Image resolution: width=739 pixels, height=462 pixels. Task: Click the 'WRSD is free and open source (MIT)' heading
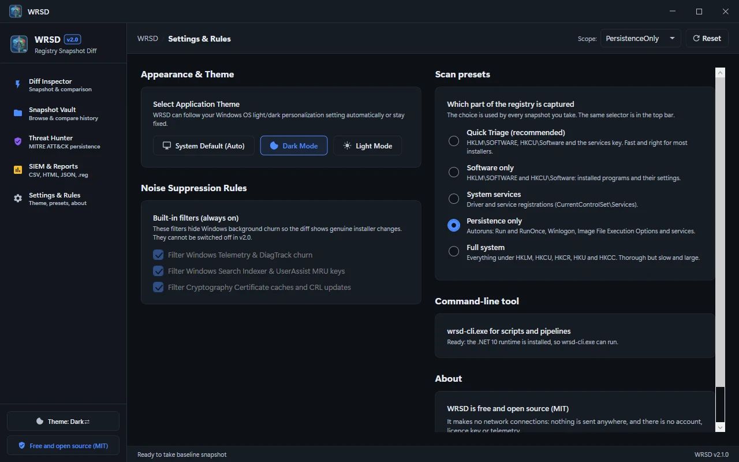[x=508, y=408]
